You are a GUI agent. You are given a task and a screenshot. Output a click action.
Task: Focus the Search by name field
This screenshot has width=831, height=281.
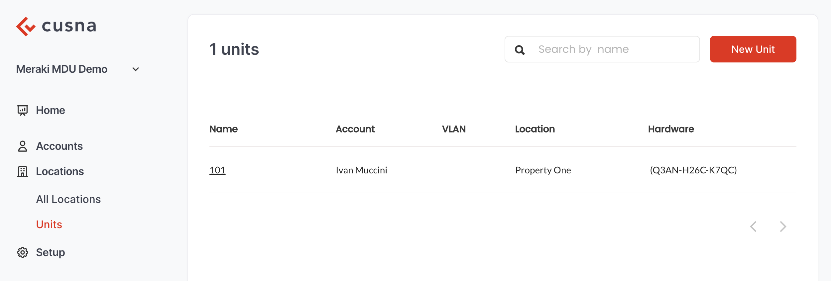602,49
